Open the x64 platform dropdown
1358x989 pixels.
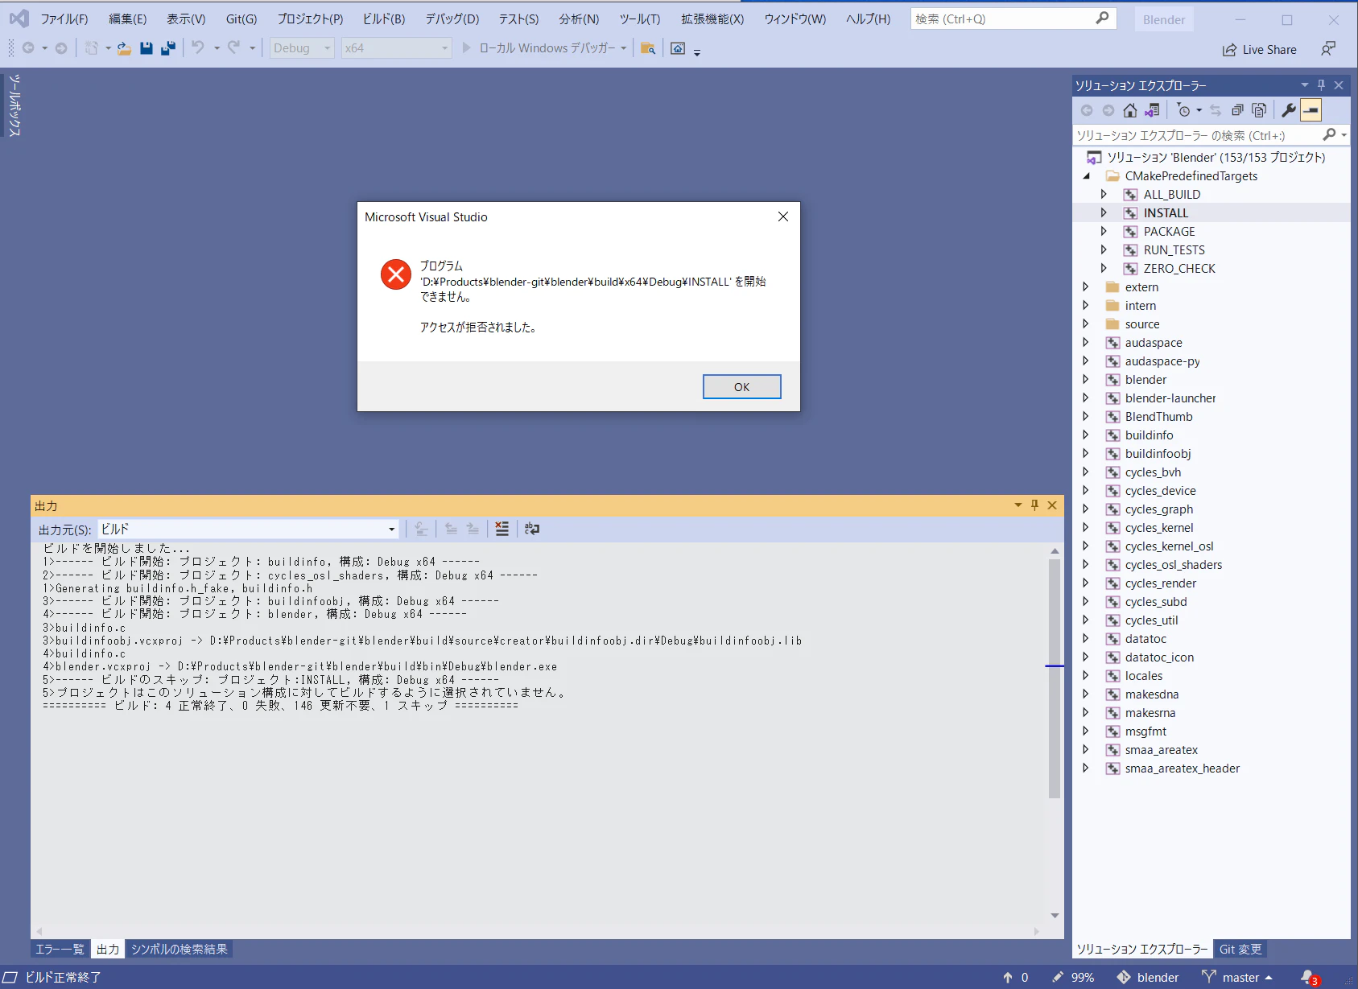[x=396, y=48]
